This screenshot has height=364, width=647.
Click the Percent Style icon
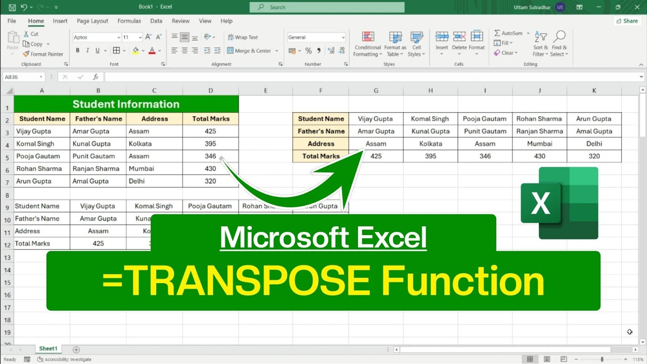[x=308, y=51]
